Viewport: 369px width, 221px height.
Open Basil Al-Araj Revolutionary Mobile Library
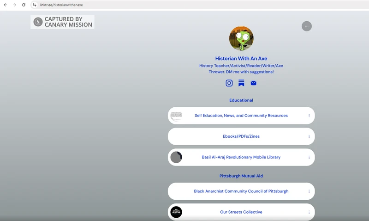(x=241, y=157)
